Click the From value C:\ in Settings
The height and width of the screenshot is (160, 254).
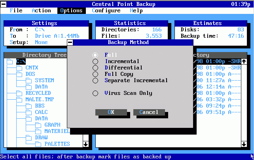[40, 30]
